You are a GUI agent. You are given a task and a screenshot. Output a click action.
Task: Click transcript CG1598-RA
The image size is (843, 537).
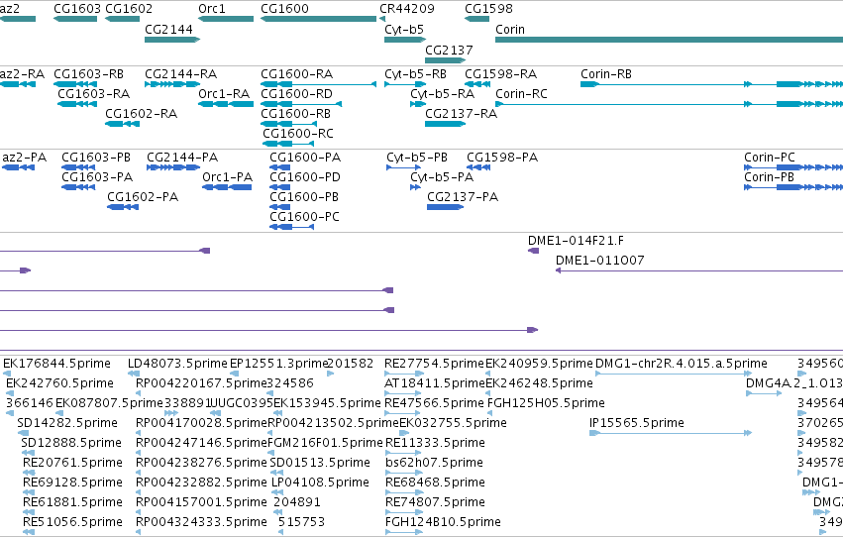coord(500,73)
